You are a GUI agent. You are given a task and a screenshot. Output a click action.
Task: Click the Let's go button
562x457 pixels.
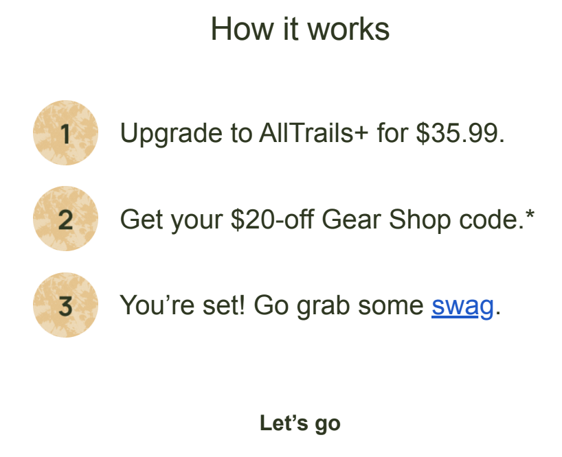coord(300,423)
